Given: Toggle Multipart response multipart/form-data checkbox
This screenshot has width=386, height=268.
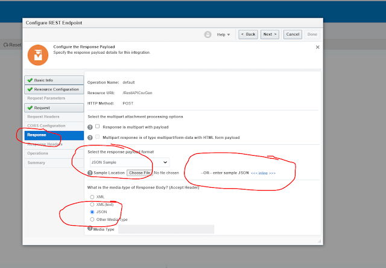Looking at the screenshot, I should 98,136.
